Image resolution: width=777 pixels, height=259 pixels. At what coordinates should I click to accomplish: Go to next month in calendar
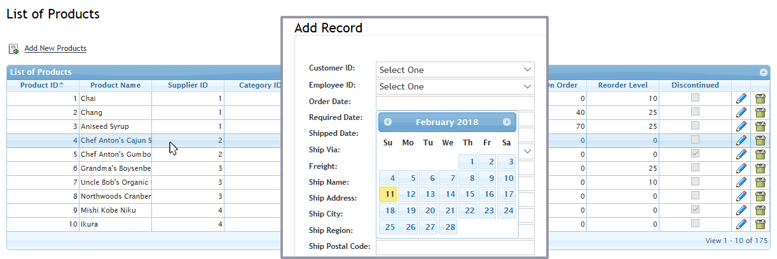coord(507,122)
